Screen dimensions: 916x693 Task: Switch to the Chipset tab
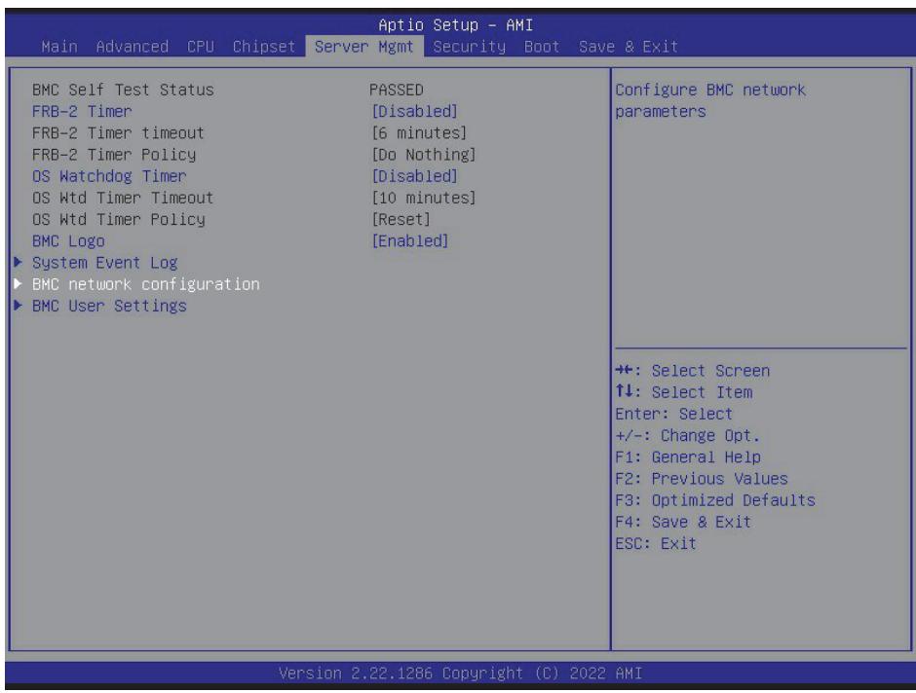click(x=263, y=46)
